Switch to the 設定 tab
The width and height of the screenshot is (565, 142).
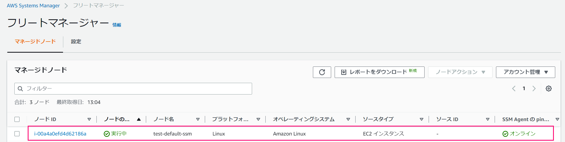click(x=76, y=42)
